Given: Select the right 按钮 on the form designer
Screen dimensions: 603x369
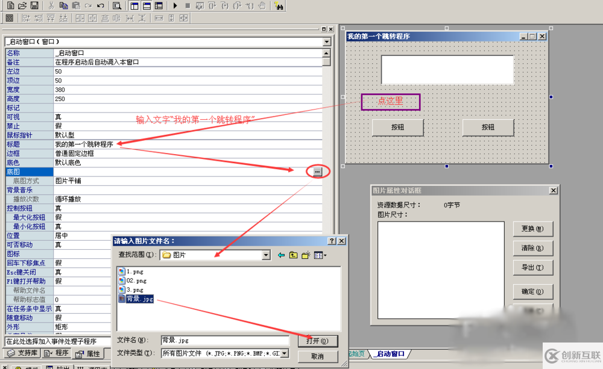Looking at the screenshot, I should pos(488,127).
